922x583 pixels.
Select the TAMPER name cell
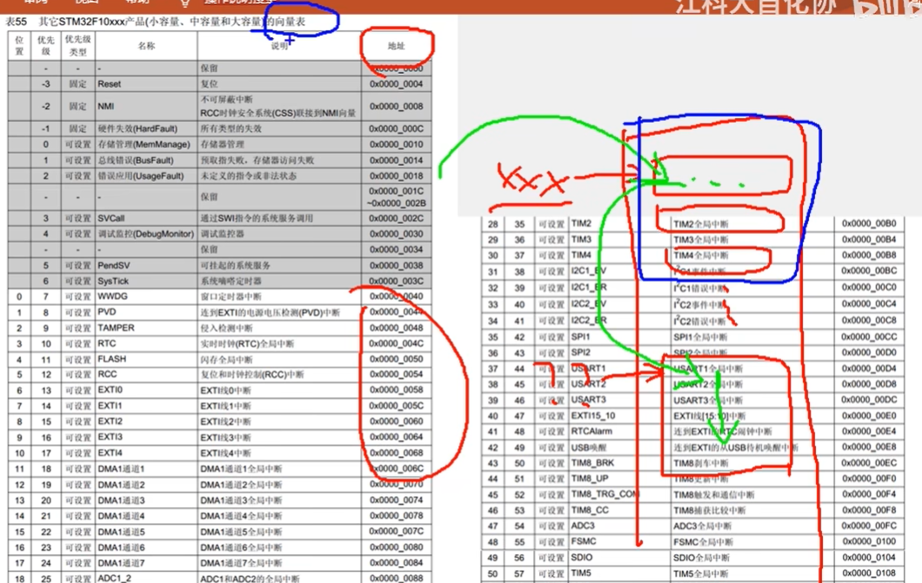(146, 328)
